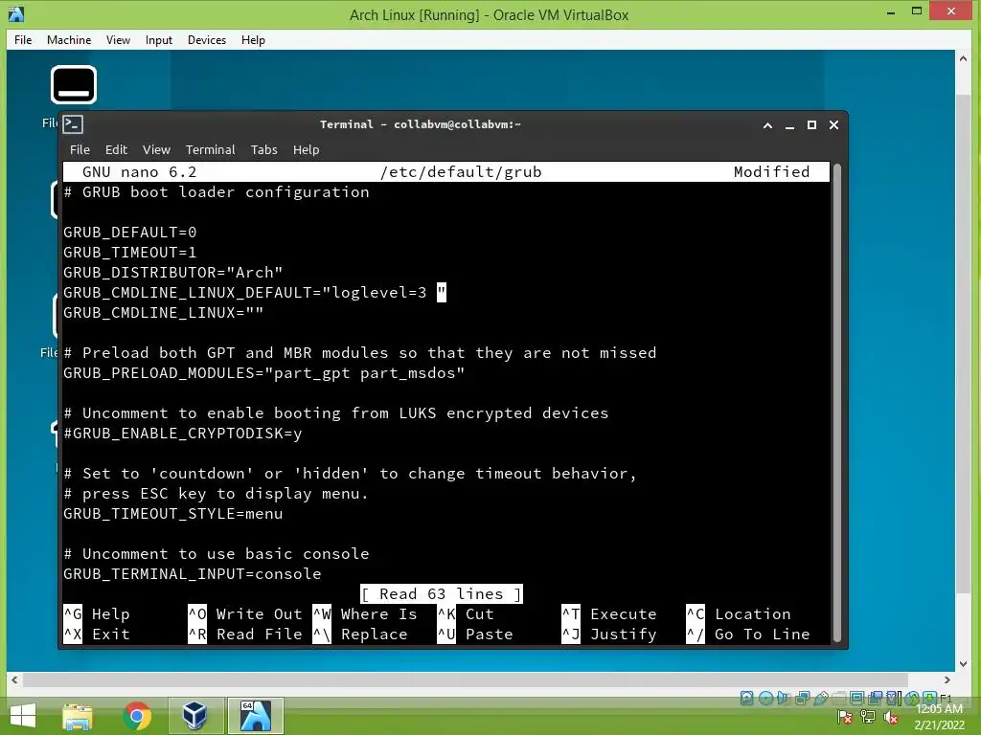The height and width of the screenshot is (735, 981).
Task: Click the /etc/default/grub filename in nano header
Action: tap(461, 172)
